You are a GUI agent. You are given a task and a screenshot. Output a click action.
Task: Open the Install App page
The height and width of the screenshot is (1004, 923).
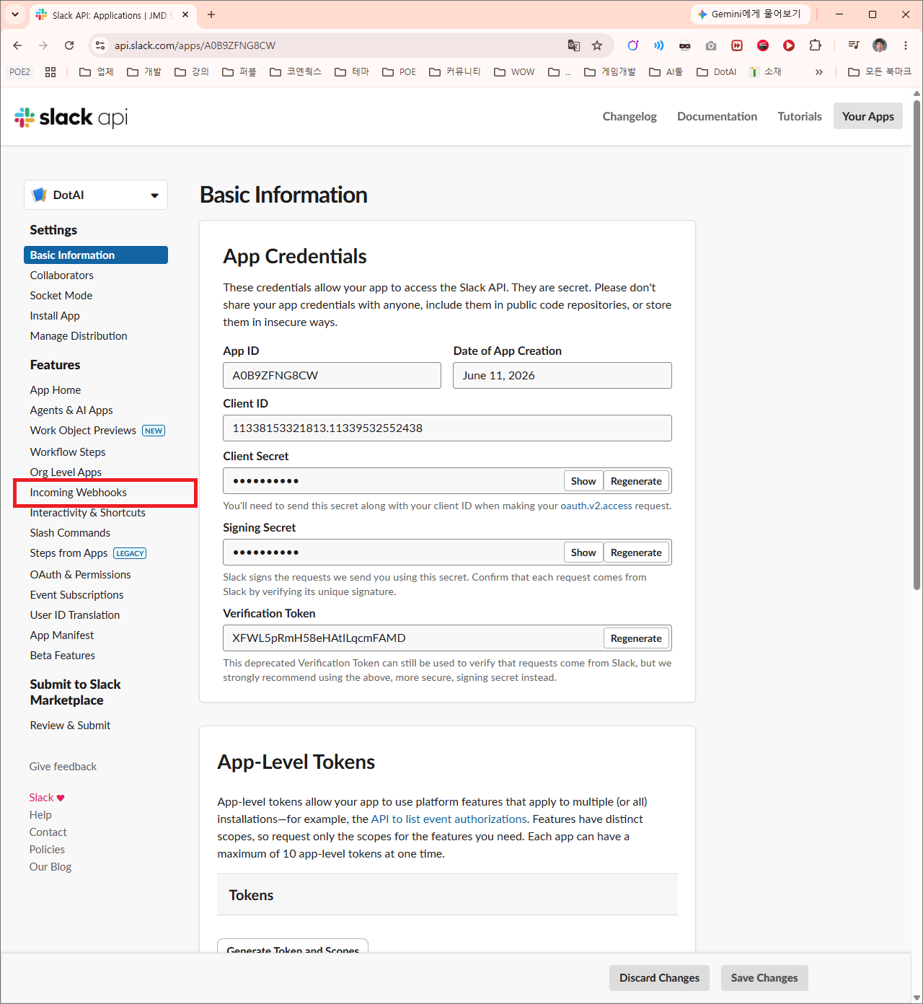(55, 316)
